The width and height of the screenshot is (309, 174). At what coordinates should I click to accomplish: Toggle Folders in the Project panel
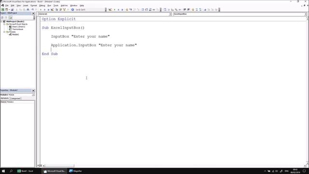[x=10, y=17]
